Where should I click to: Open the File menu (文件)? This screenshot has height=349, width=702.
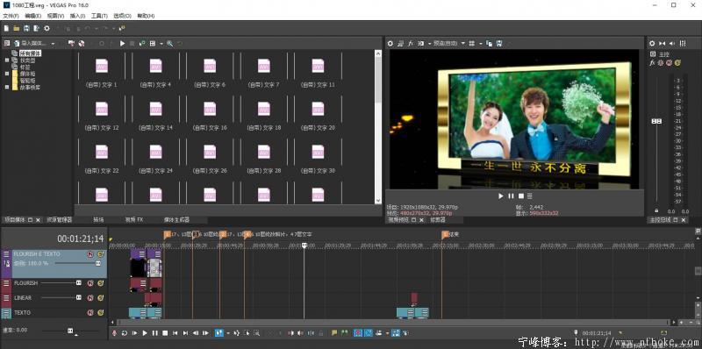(x=11, y=16)
